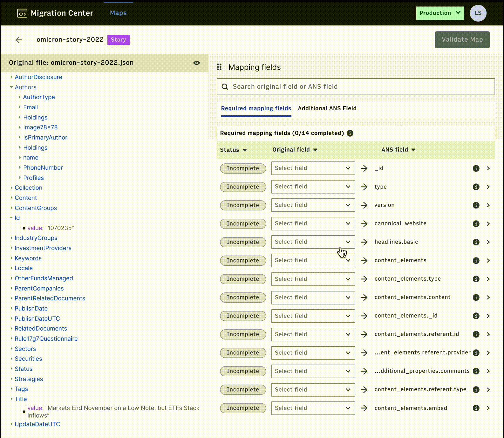Screen dimensions: 504x438
Task: Expand the AuthorDisclosure tree node
Action: pos(11,77)
